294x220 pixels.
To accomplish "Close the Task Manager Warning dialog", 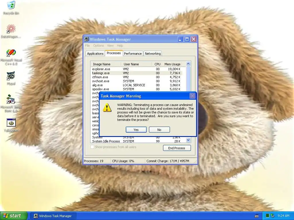I will click(192, 96).
